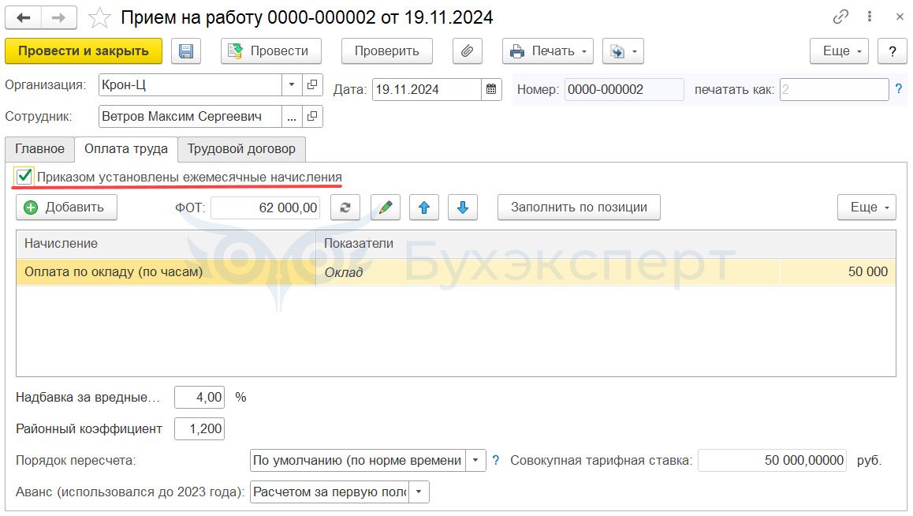The width and height of the screenshot is (913, 516).
Task: Open the three-dot options menu in title bar
Action: (870, 17)
